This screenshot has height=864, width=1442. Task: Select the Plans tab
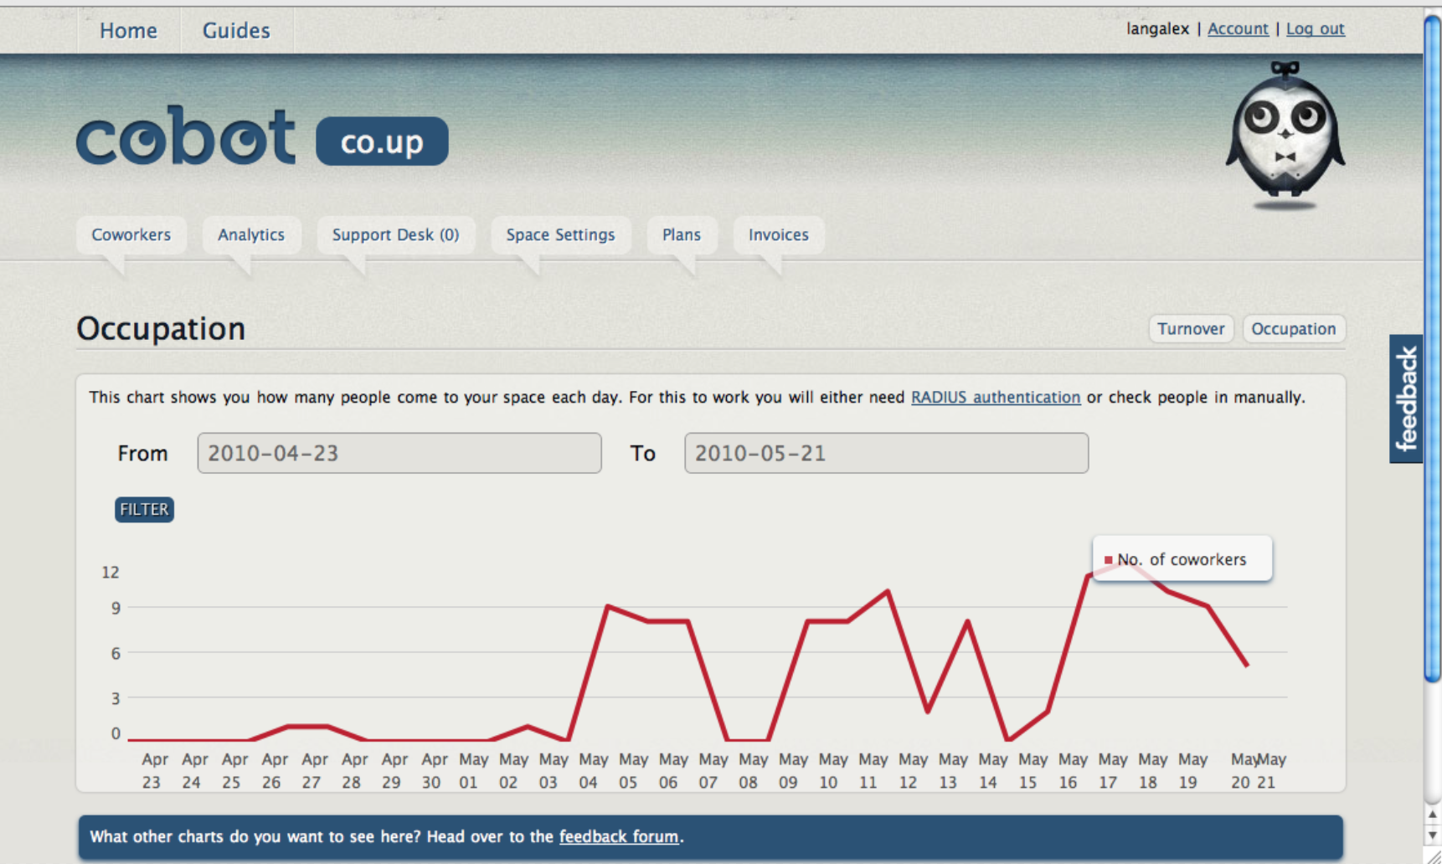click(682, 235)
